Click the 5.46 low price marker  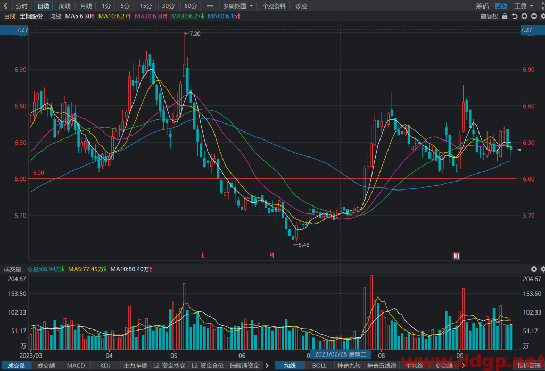[x=301, y=245]
